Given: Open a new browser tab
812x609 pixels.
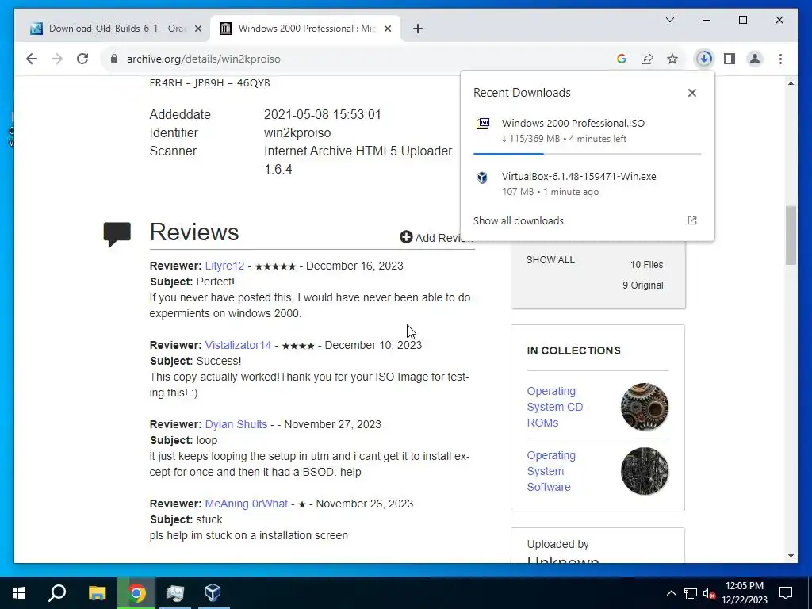Looking at the screenshot, I should 418,29.
